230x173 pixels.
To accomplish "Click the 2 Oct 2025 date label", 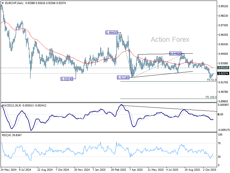I will [x=210, y=170].
